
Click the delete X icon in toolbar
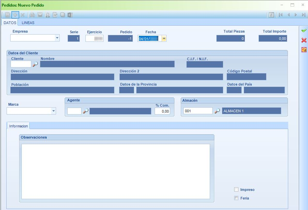click(x=23, y=15)
